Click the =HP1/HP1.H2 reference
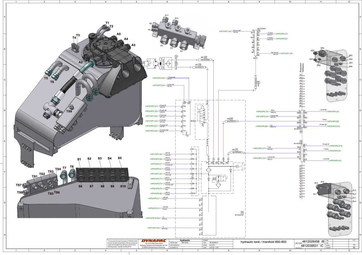 (151, 121)
